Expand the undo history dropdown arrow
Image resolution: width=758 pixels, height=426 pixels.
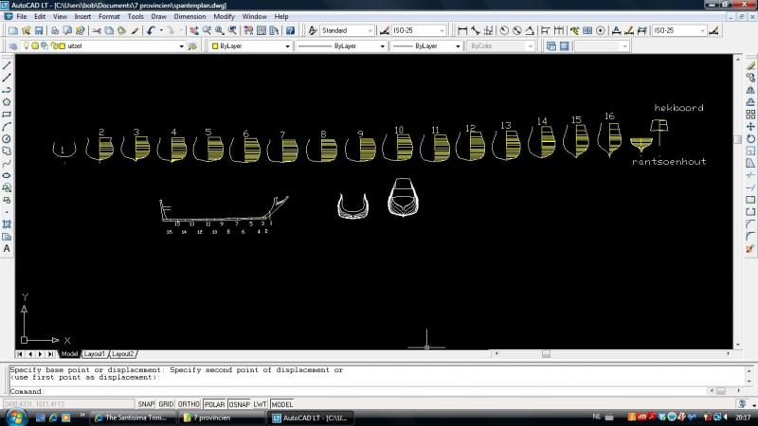pyautogui.click(x=161, y=30)
